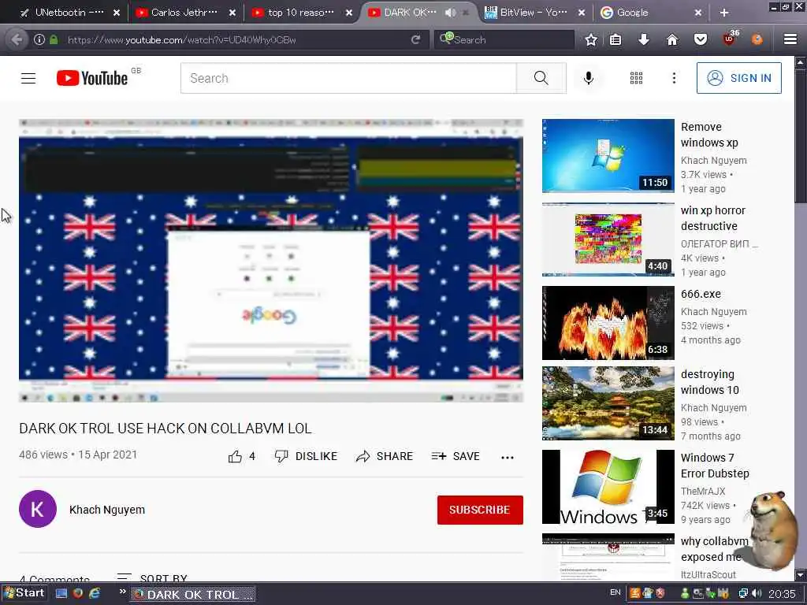This screenshot has height=605, width=807.
Task: Open Khach Nguyem channel avatar
Action: (x=38, y=509)
